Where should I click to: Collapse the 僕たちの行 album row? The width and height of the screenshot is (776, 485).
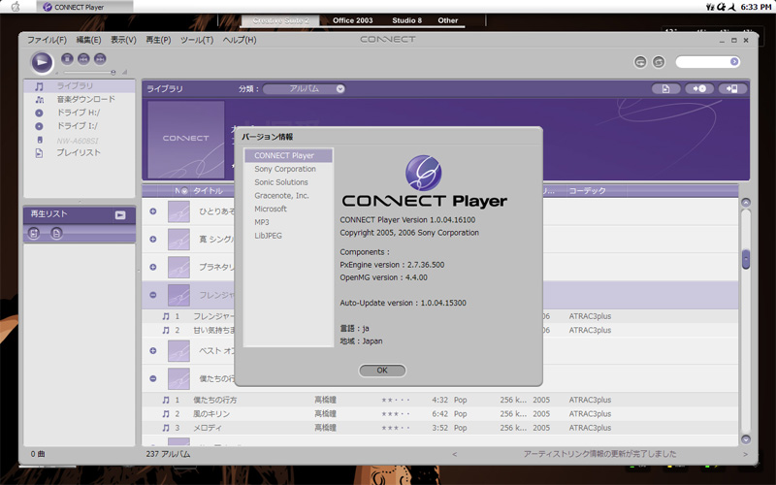click(x=153, y=378)
